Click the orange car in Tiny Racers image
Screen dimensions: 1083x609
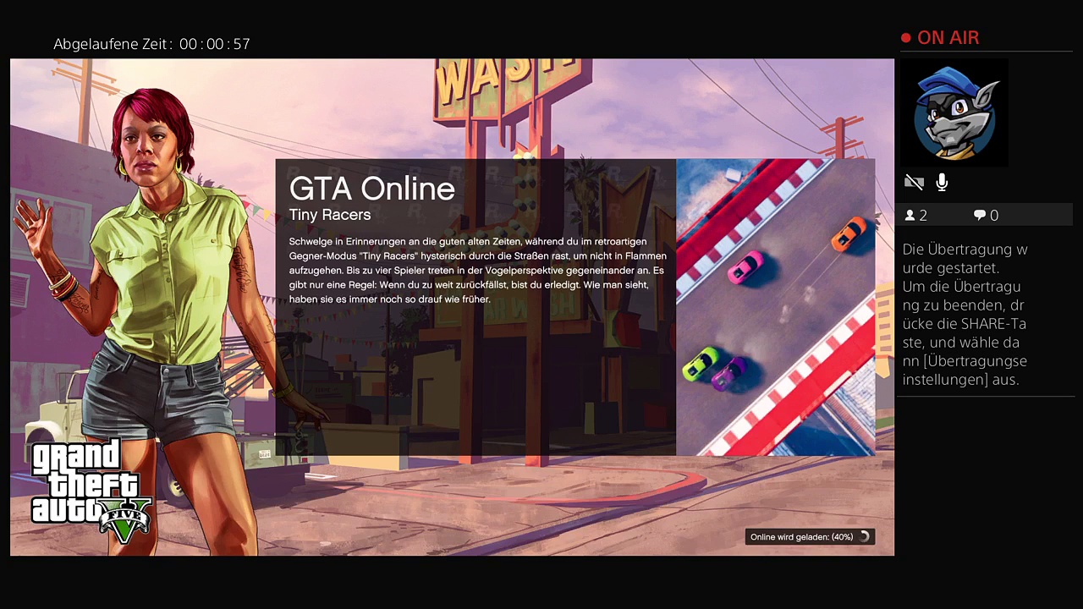(x=849, y=233)
